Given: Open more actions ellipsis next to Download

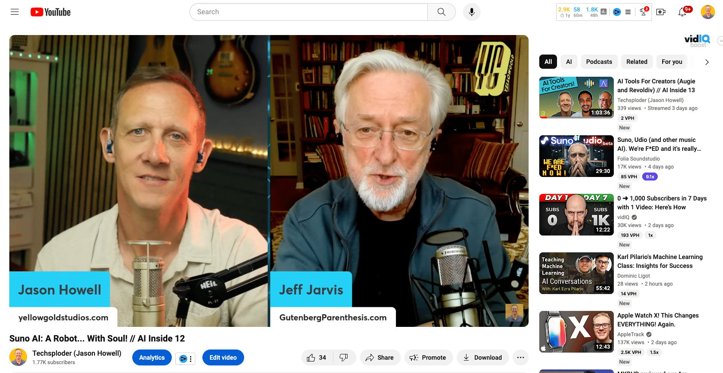Looking at the screenshot, I should tap(520, 357).
